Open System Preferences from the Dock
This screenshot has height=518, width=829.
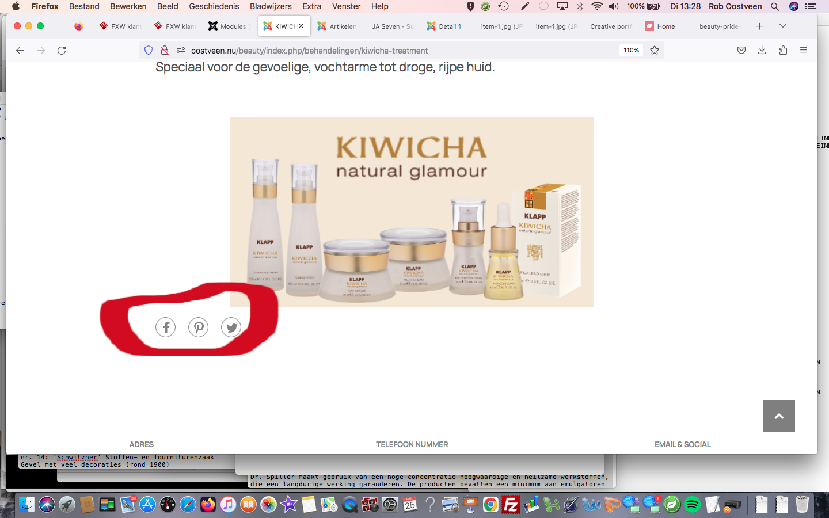[x=390, y=505]
